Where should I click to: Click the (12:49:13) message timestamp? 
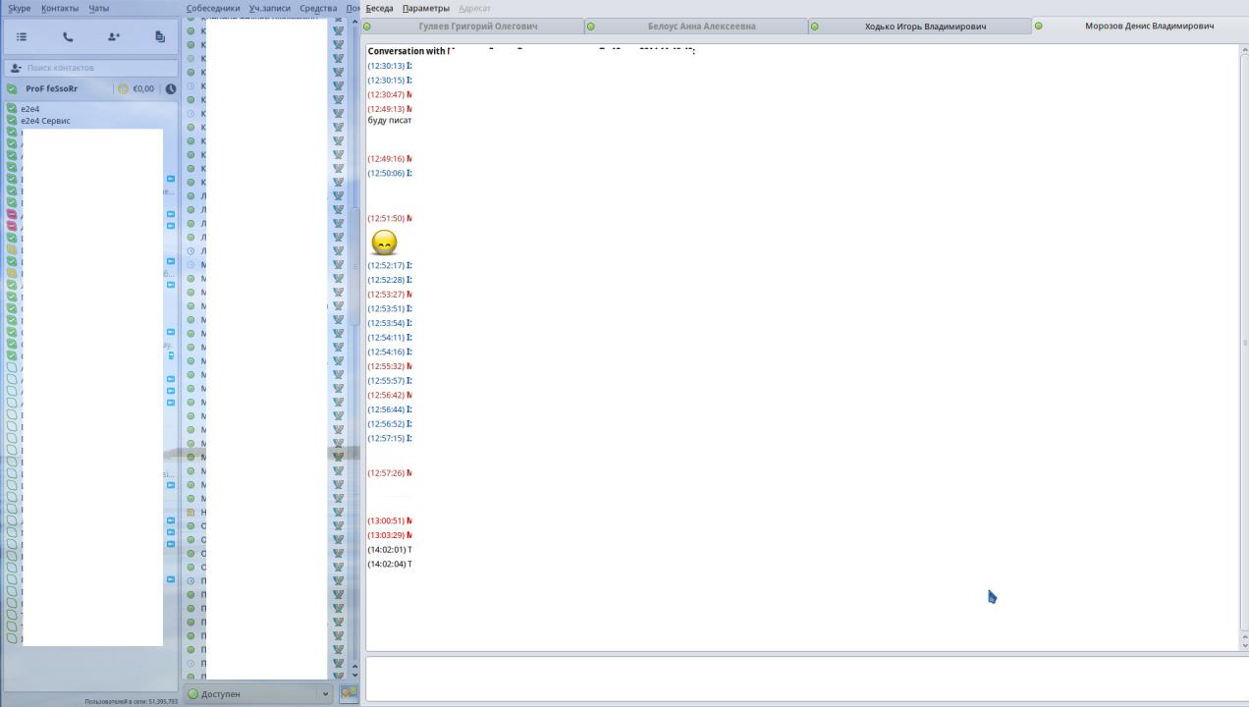coord(386,109)
